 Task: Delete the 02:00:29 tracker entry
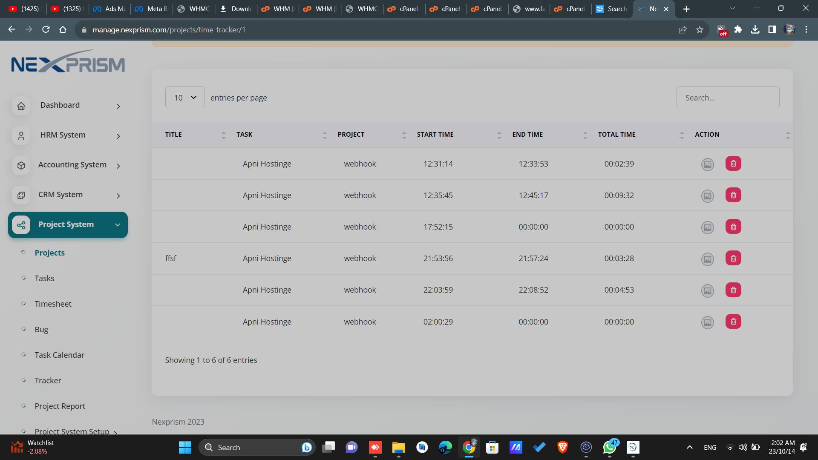coord(733,322)
